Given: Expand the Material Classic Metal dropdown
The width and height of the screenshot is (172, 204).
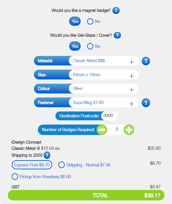Looking at the screenshot, I should click(x=104, y=61).
